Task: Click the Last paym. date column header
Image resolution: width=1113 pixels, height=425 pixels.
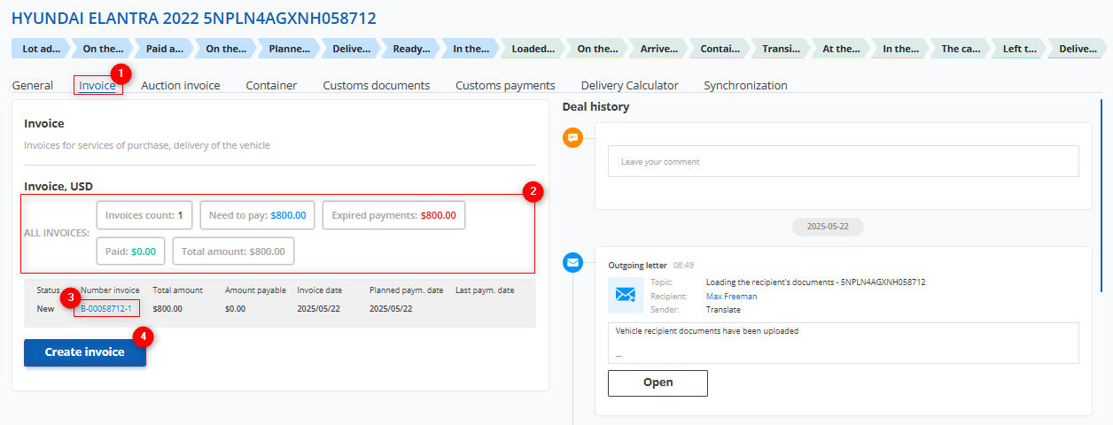Action: pyautogui.click(x=485, y=290)
